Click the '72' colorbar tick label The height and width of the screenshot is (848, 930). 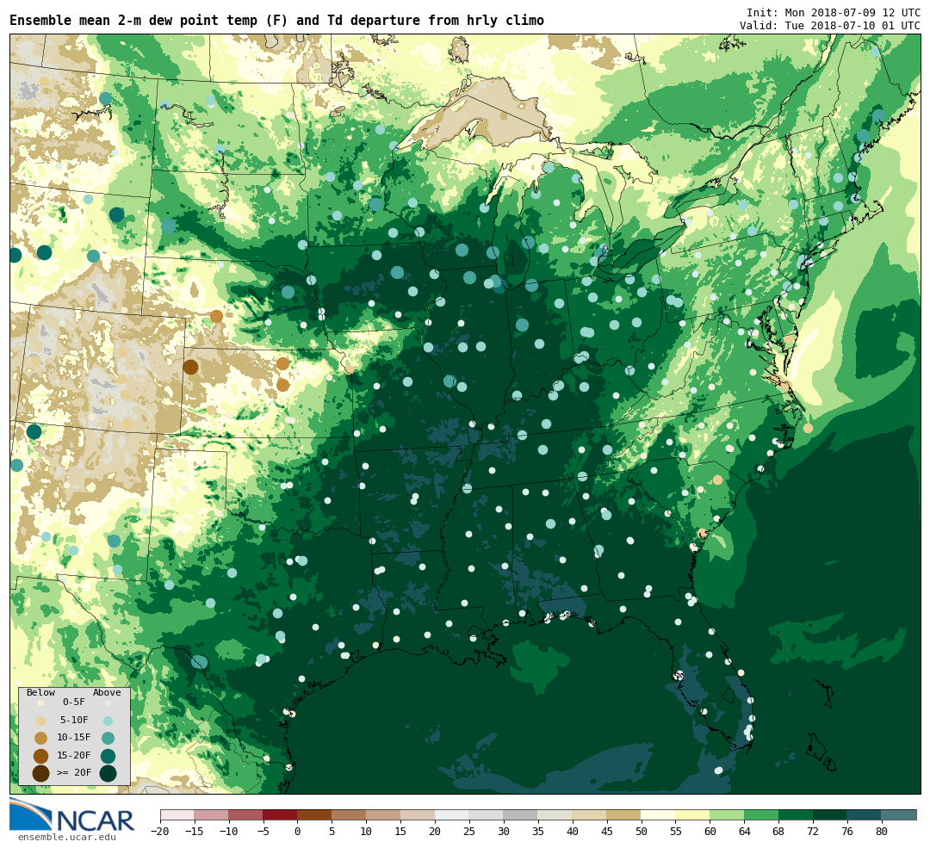click(x=813, y=832)
